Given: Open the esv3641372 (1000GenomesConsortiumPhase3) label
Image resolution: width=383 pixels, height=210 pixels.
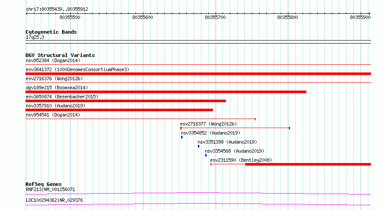Looking at the screenshot, I should [x=77, y=69].
